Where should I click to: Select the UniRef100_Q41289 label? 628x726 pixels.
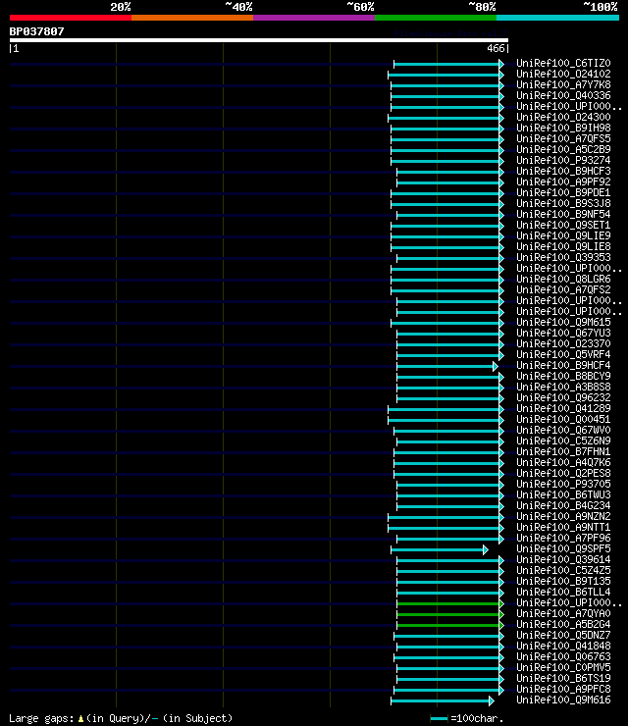tap(563, 408)
